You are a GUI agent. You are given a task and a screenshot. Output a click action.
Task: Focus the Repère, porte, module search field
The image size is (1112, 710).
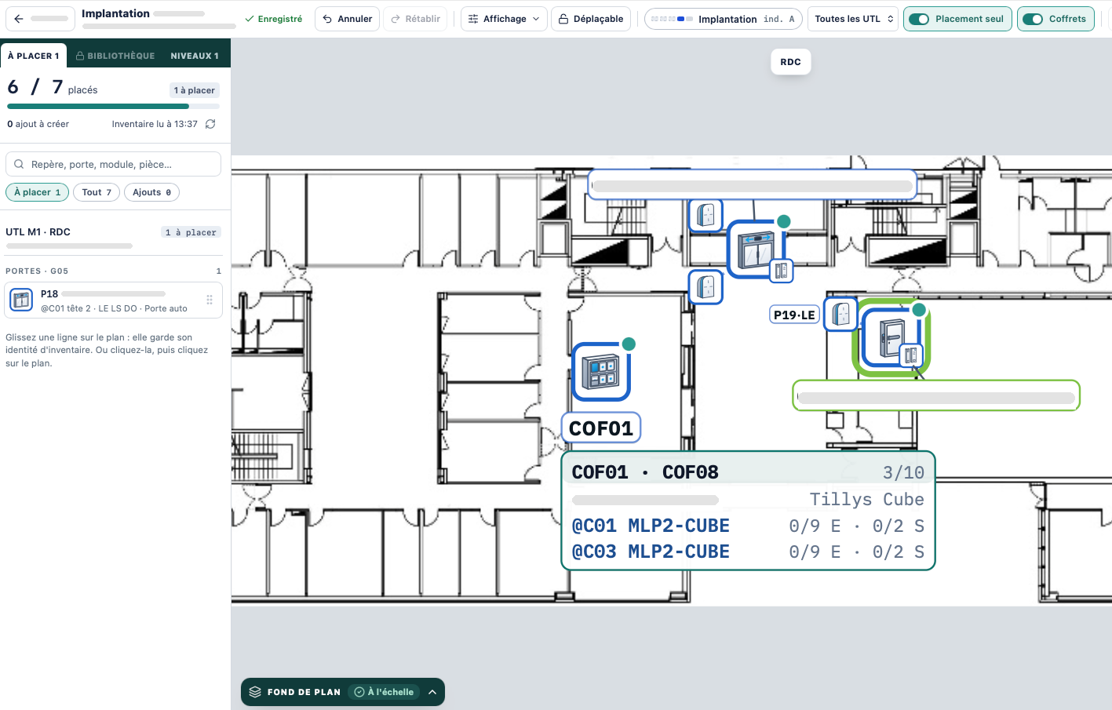coord(113,165)
